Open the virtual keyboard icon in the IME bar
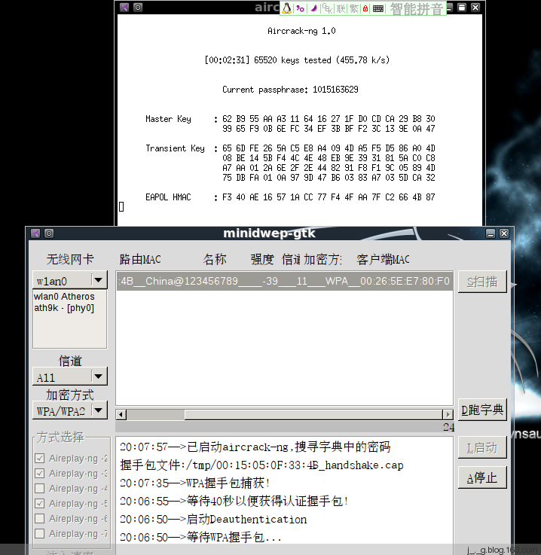 (378, 8)
